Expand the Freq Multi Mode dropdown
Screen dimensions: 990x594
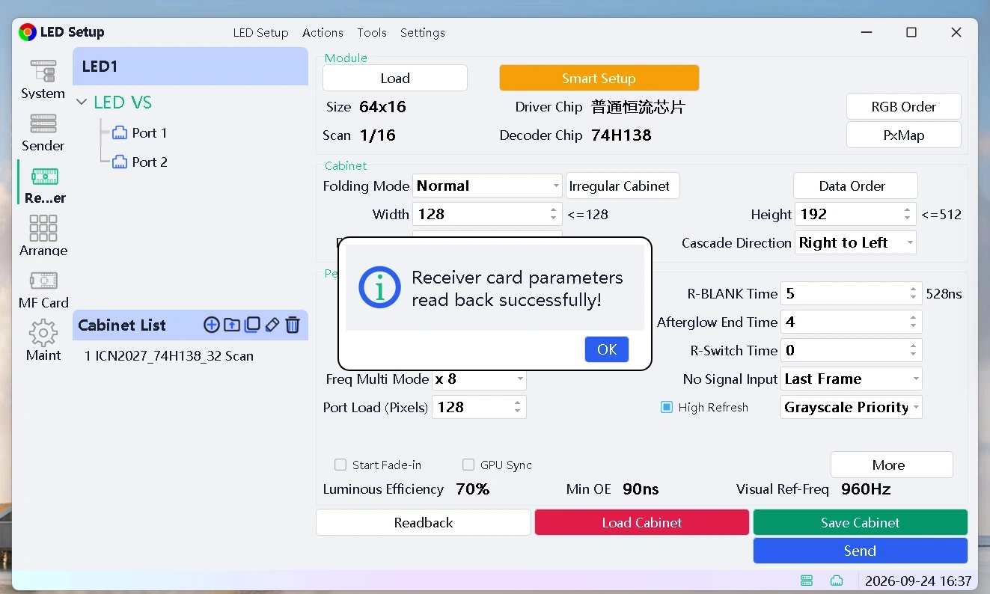tap(479, 379)
